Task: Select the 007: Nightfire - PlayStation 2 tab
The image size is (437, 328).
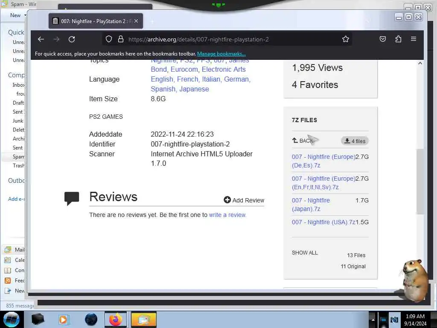Action: [x=96, y=21]
